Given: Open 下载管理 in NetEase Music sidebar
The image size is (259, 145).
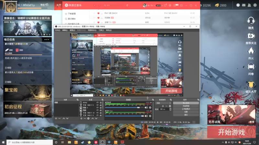Looking at the screenshot, I should click(71, 14).
